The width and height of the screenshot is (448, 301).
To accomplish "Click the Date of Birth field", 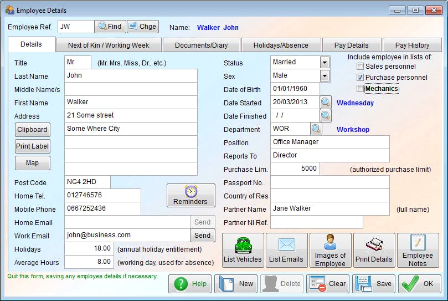I will (x=295, y=89).
